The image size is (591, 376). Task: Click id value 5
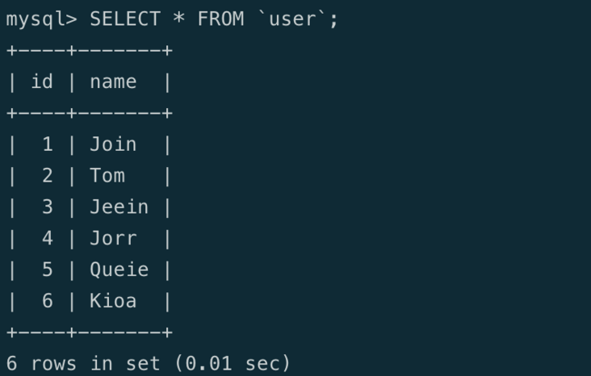(48, 270)
